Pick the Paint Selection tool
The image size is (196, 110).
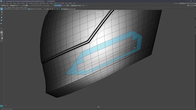[x=2, y=14]
